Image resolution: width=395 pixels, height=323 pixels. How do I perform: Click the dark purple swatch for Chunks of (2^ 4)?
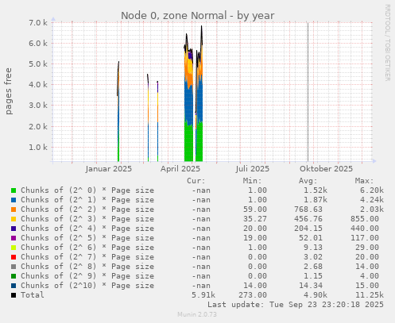tap(14, 229)
